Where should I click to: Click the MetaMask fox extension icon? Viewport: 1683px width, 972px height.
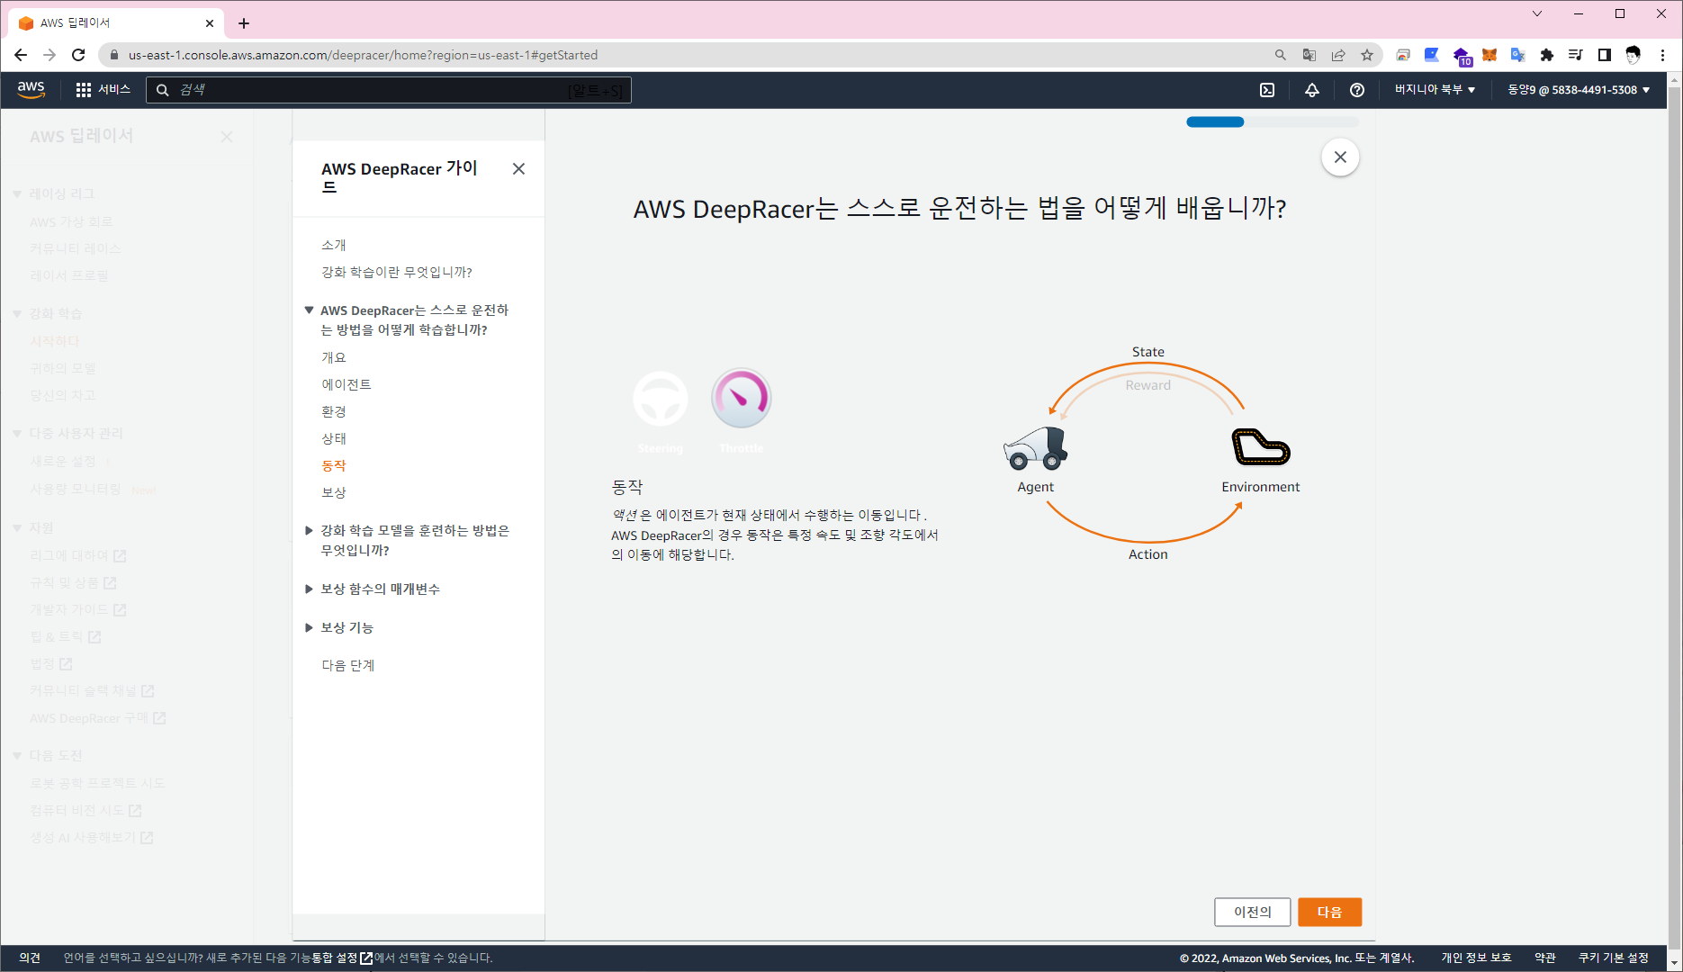point(1489,55)
